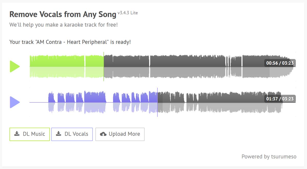This screenshot has width=307, height=169.
Task: Click the cloud upload icon
Action: pyautogui.click(x=103, y=134)
